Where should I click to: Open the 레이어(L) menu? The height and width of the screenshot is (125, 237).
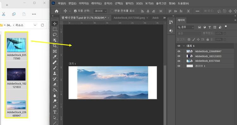tap(96, 3)
